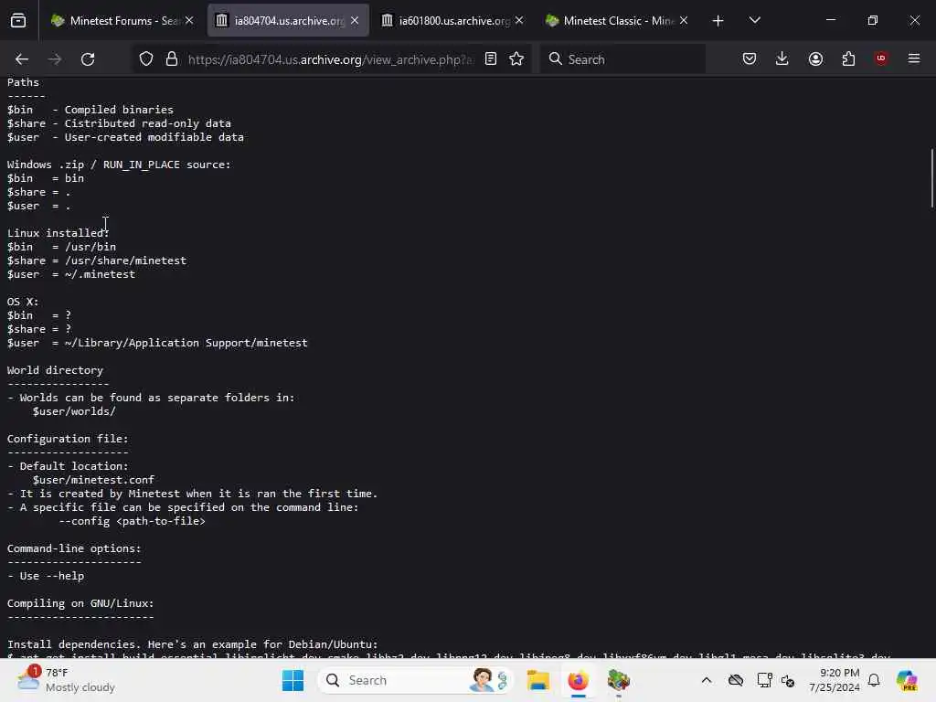
Task: Close the Minetest Classic tab
Action: click(x=684, y=20)
